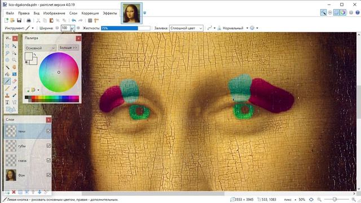Open the Файл menu
This screenshot has width=361, height=203.
(x=10, y=13)
